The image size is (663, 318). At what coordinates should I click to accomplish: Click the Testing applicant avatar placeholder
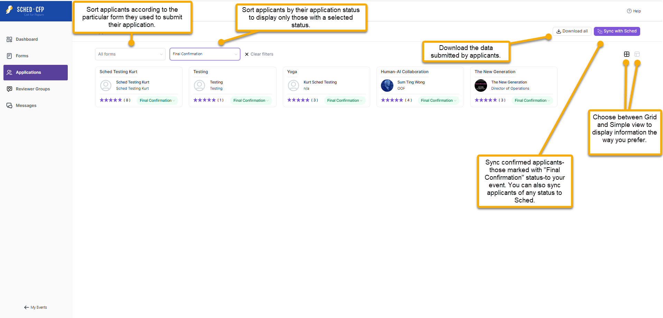click(x=199, y=85)
